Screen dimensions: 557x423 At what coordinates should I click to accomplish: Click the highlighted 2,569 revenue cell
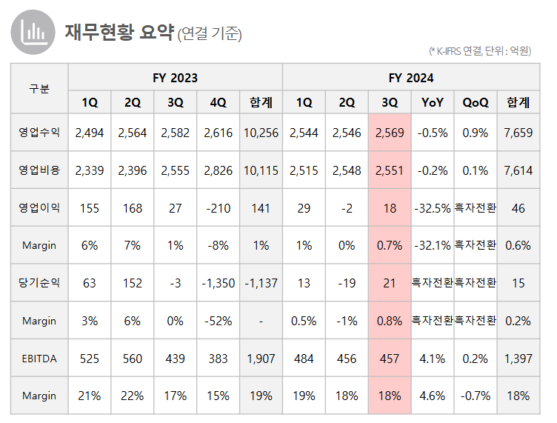(x=389, y=133)
